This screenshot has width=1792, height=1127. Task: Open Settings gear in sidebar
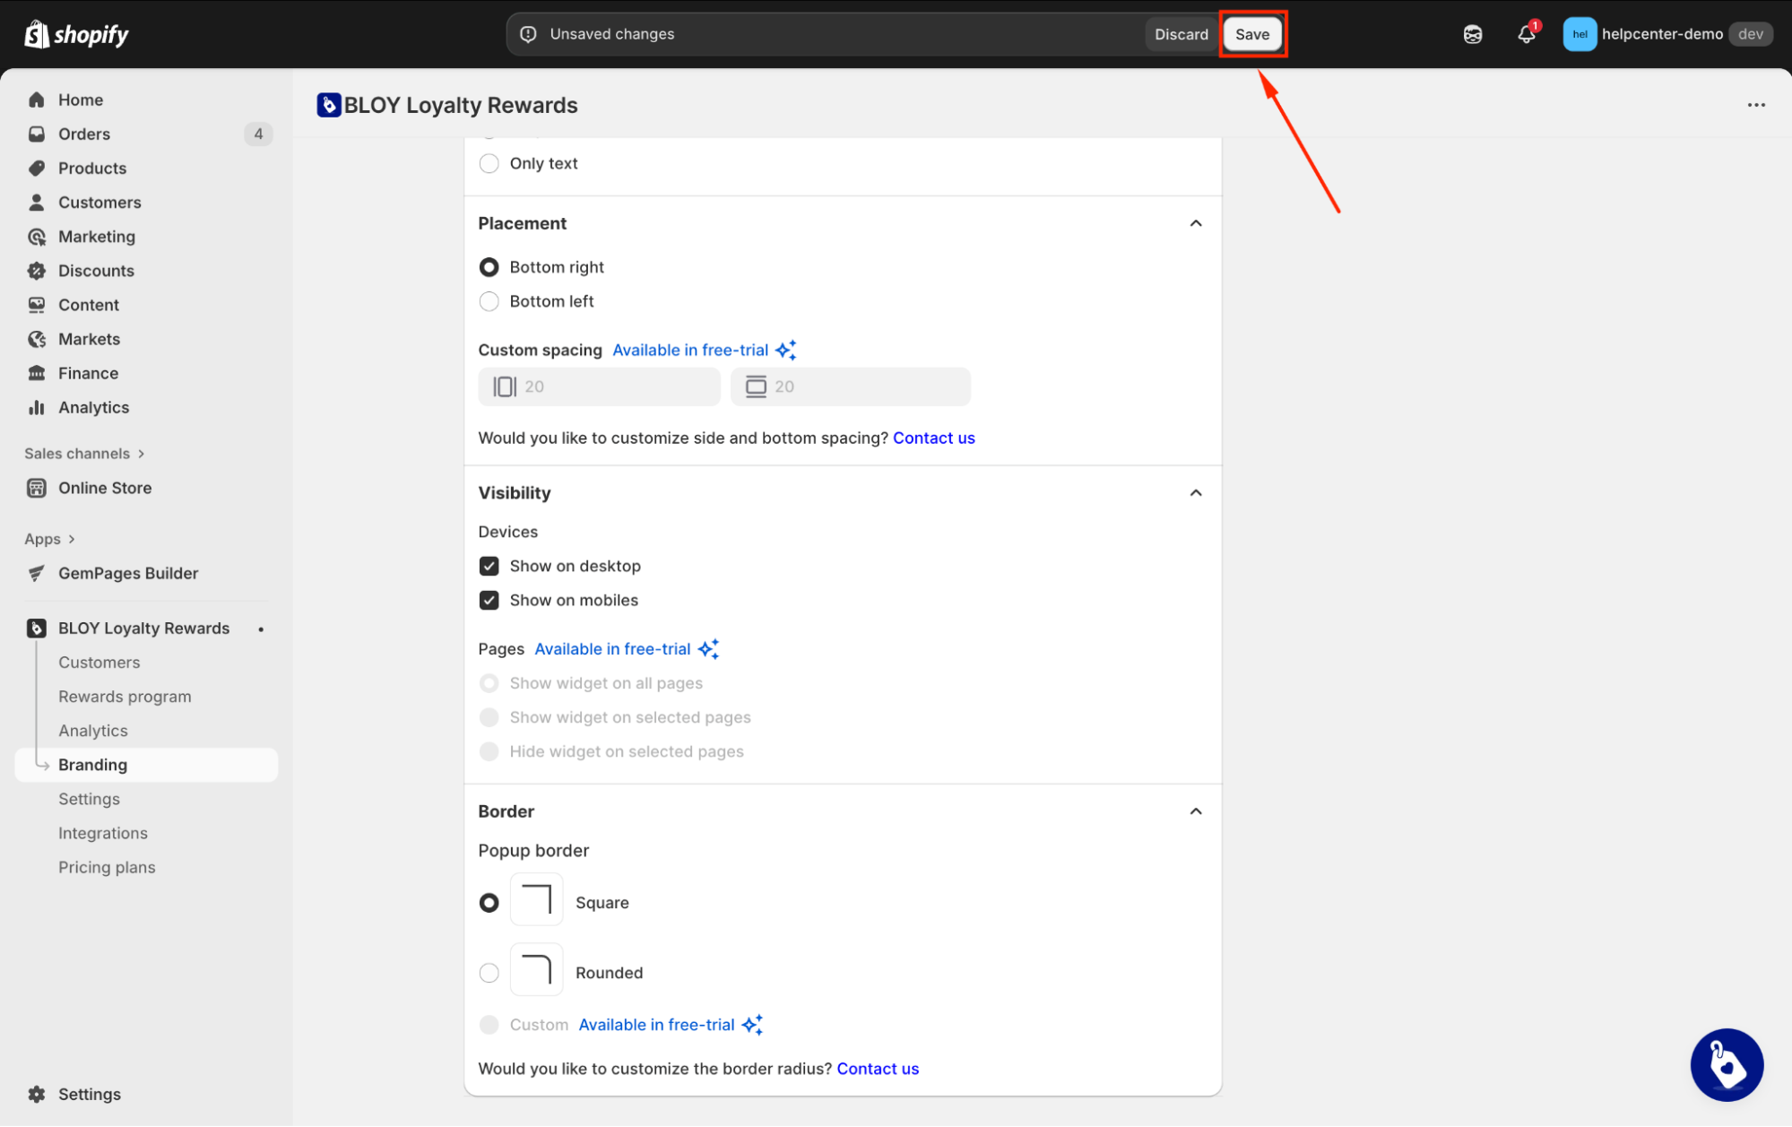(37, 1094)
